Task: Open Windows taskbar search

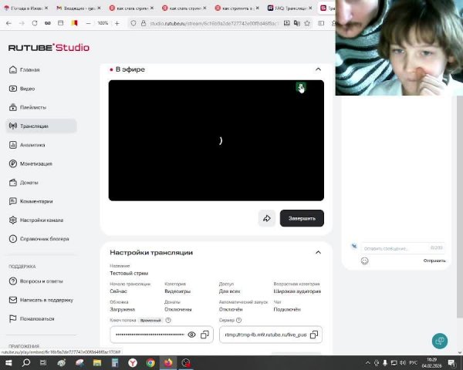Action: click(x=26, y=362)
